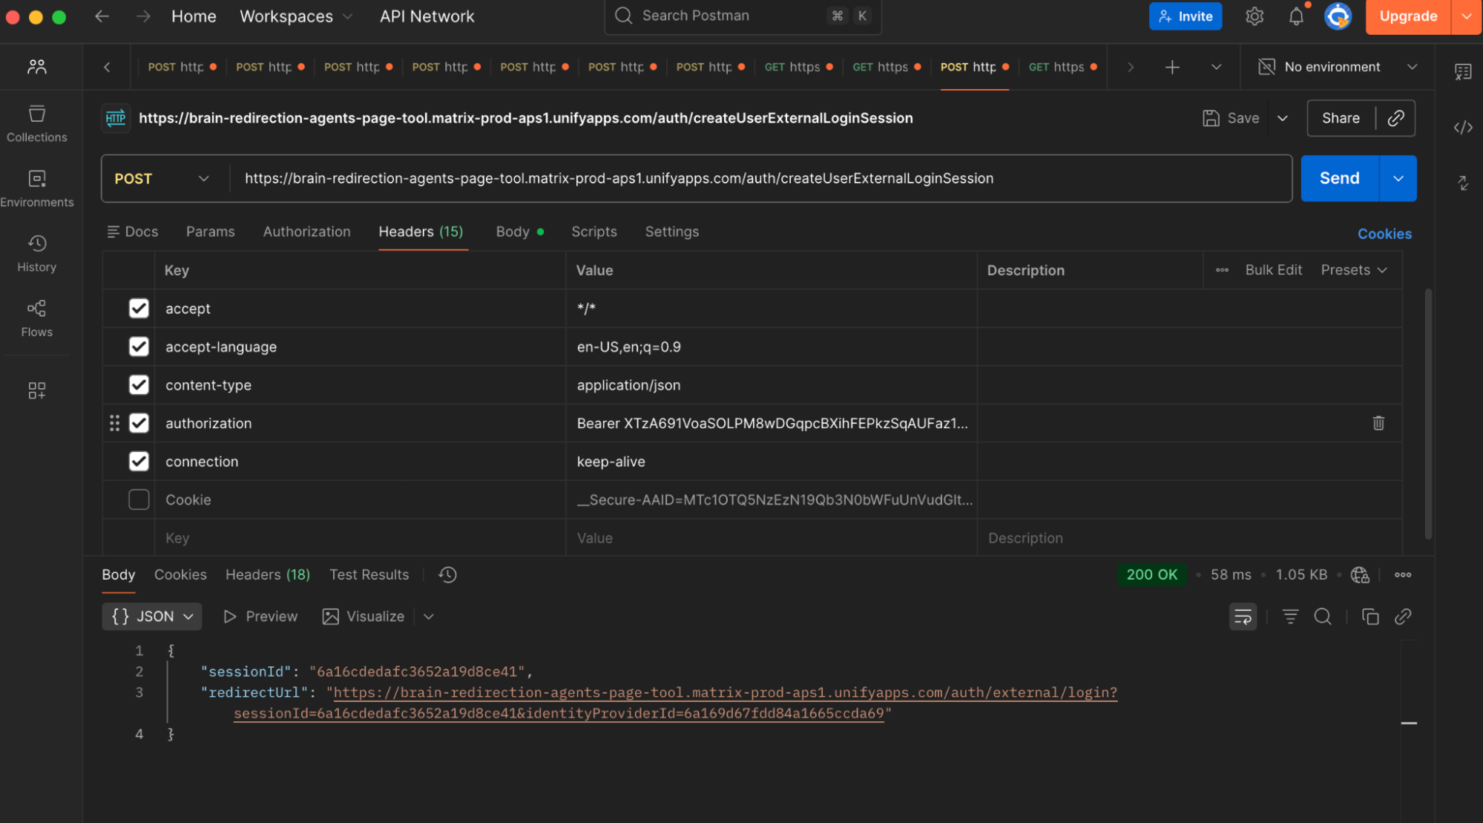Toggle response line wrap icon

(1243, 617)
